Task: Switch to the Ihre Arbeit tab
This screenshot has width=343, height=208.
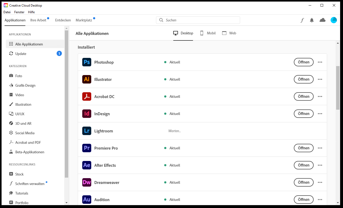Action: tap(38, 20)
